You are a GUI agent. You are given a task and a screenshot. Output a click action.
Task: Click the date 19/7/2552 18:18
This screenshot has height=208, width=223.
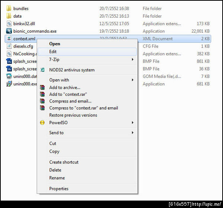click(x=114, y=31)
